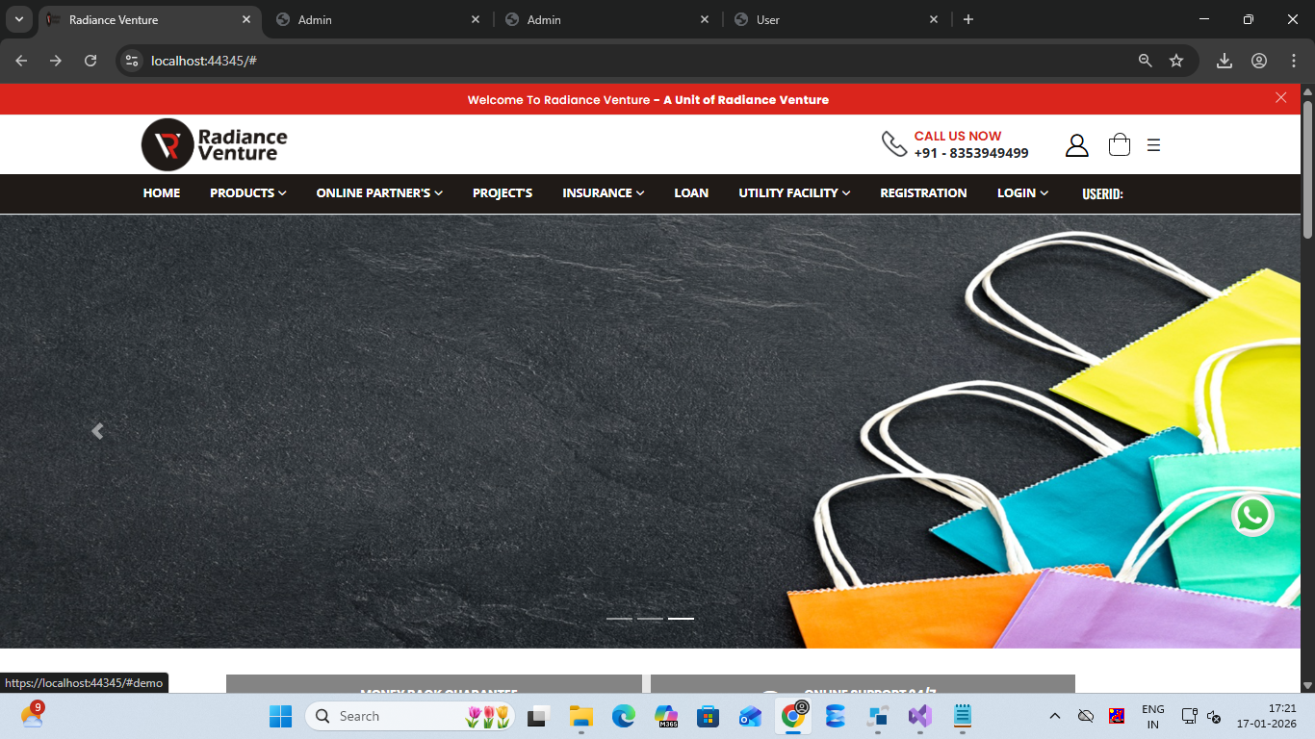Click the green WhatsApp chat icon
The width and height of the screenshot is (1315, 739).
point(1252,516)
